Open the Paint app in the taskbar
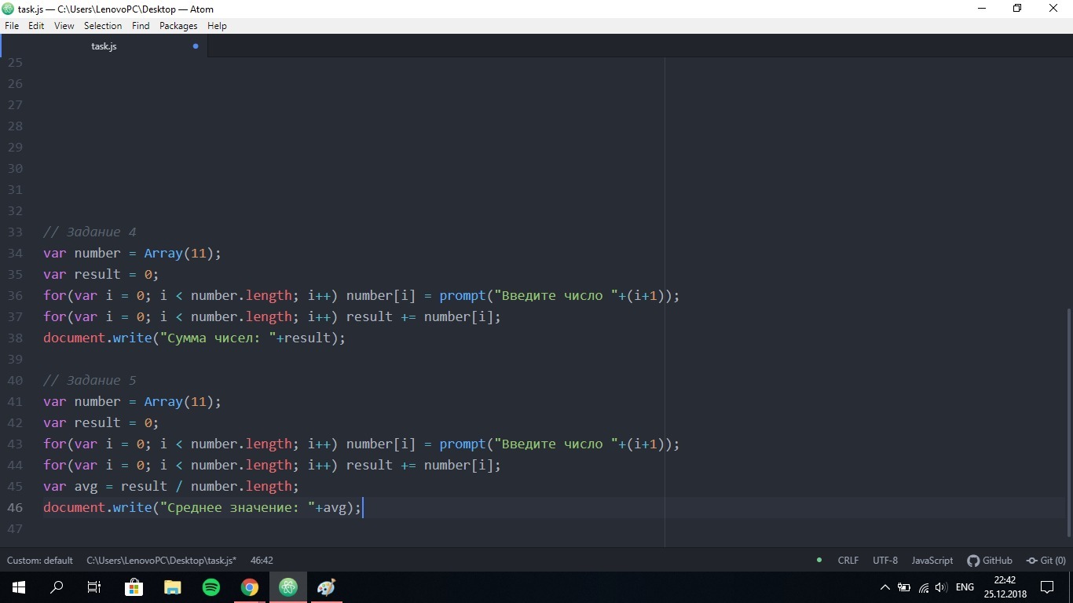Image resolution: width=1073 pixels, height=603 pixels. [x=326, y=587]
